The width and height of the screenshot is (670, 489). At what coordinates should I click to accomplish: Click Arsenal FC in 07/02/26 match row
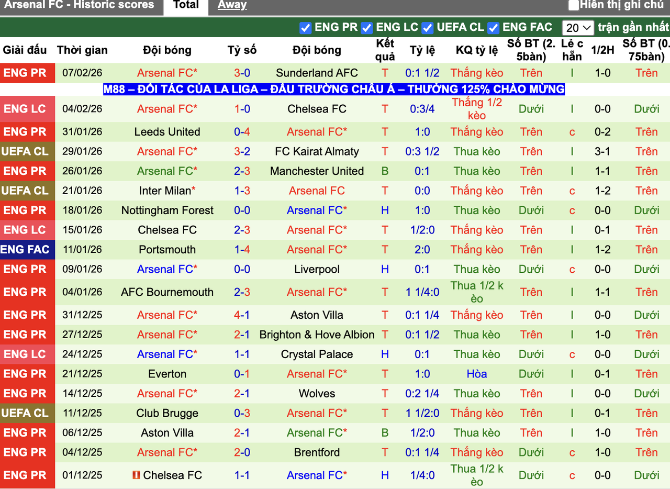[167, 73]
